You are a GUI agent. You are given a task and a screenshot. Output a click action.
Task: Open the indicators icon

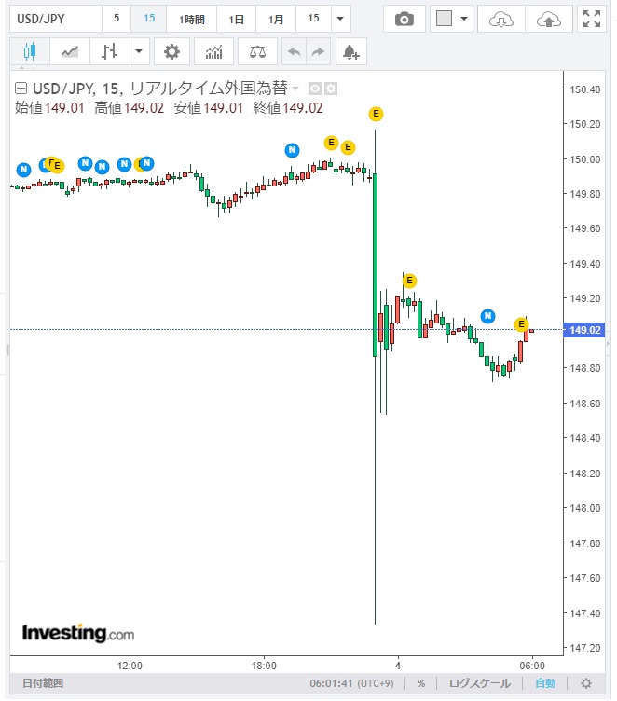(213, 52)
